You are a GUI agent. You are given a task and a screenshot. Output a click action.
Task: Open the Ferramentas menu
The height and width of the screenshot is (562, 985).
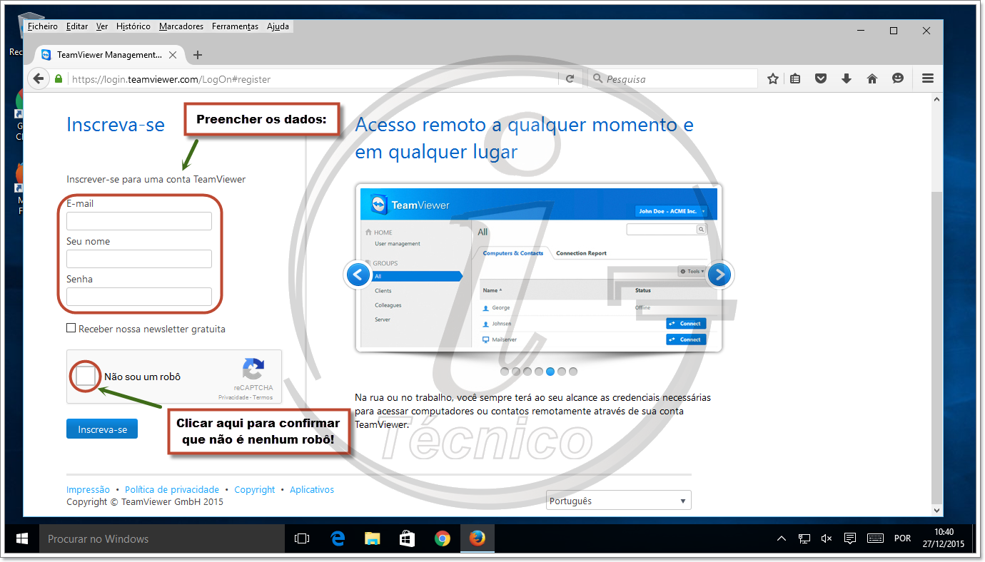pyautogui.click(x=235, y=26)
